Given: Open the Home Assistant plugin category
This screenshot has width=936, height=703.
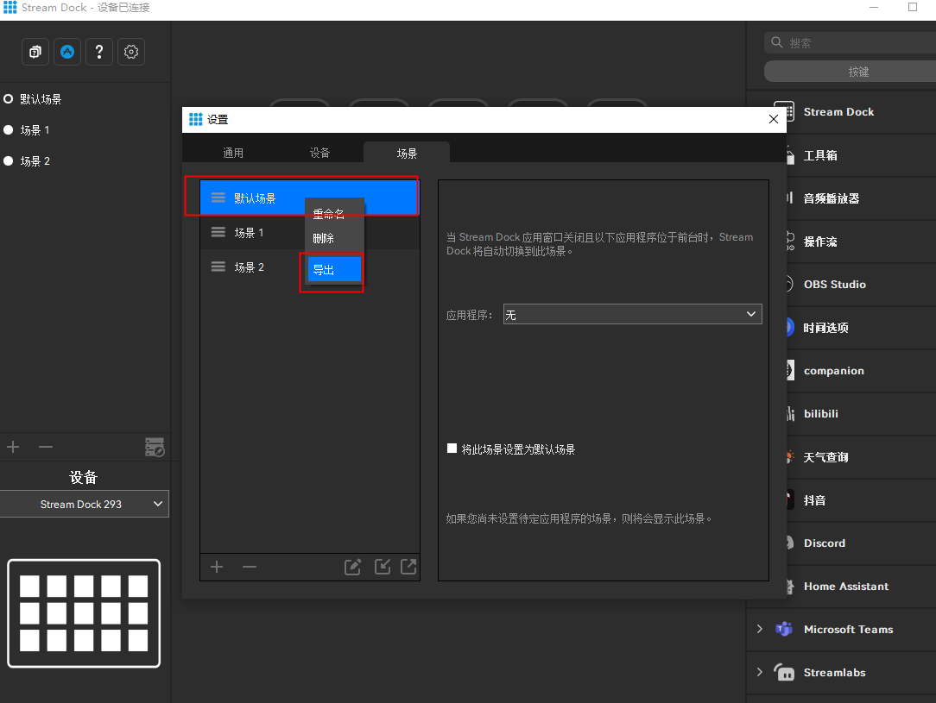Looking at the screenshot, I should coord(841,587).
